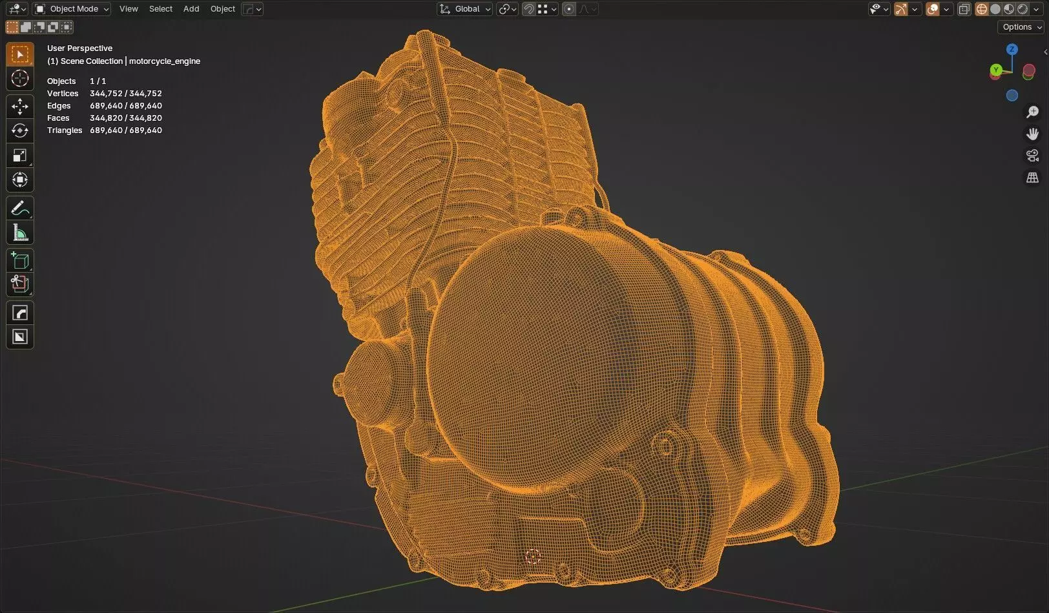Open selectability and visibility dropdown
Image resolution: width=1049 pixels, height=613 pixels.
tap(879, 9)
